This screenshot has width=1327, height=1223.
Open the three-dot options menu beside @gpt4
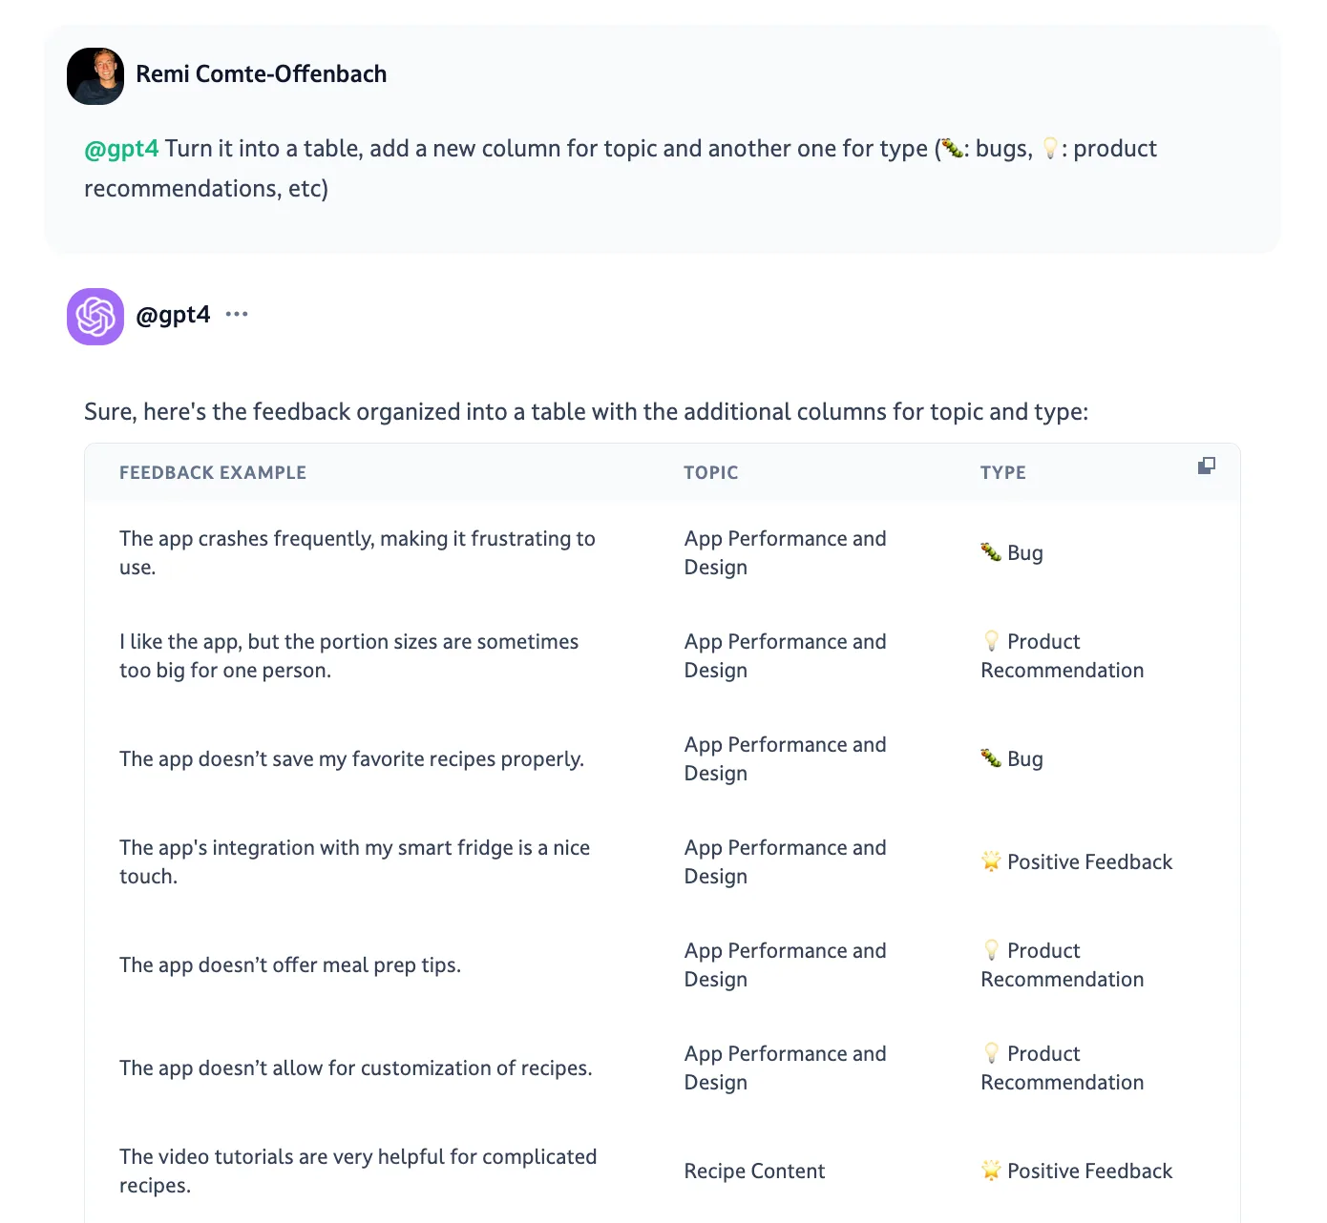coord(237,314)
